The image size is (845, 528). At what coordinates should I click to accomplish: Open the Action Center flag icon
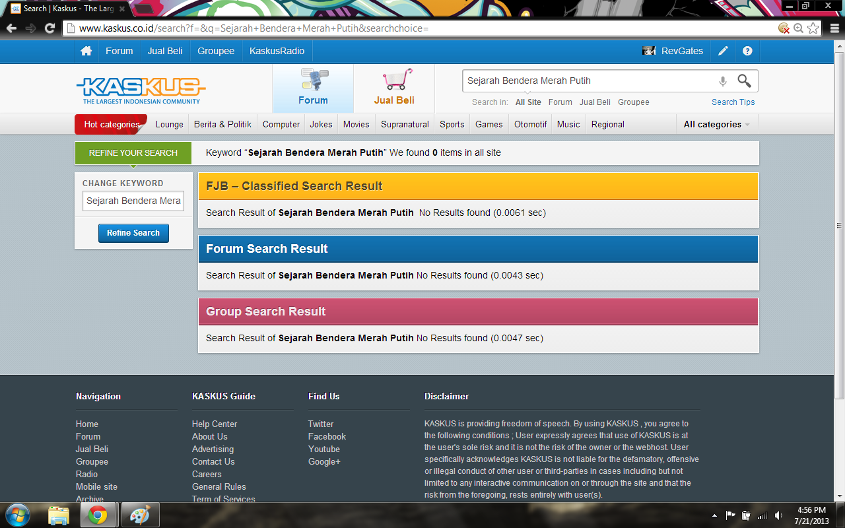point(731,515)
